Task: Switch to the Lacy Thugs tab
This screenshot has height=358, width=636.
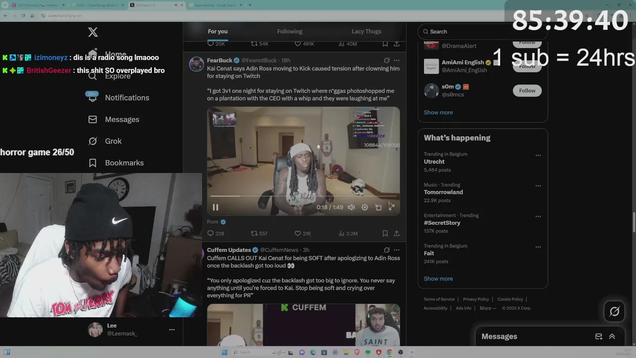Action: pos(367,31)
